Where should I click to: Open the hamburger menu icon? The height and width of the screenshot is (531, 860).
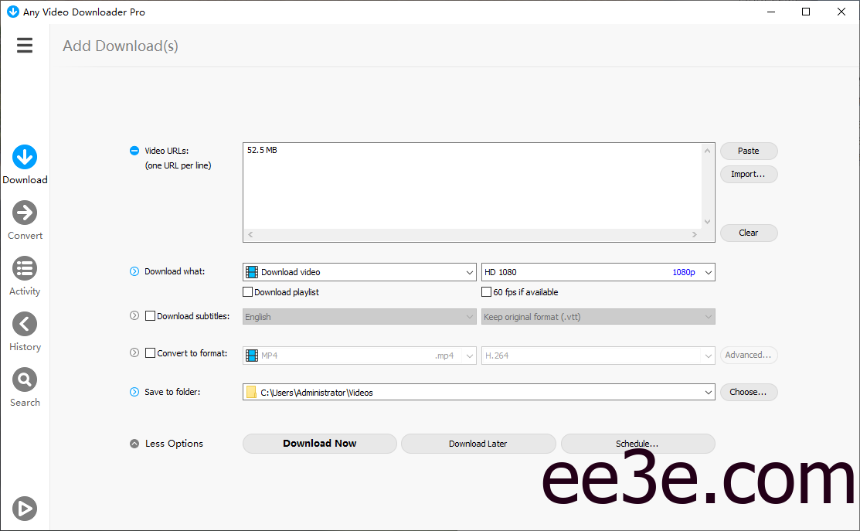pos(25,46)
